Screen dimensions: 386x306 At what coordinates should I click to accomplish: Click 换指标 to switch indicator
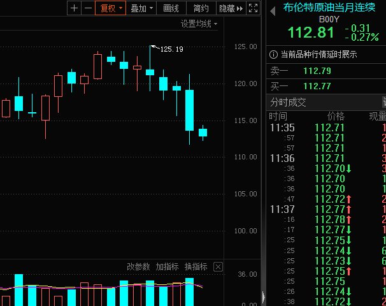tap(196, 266)
